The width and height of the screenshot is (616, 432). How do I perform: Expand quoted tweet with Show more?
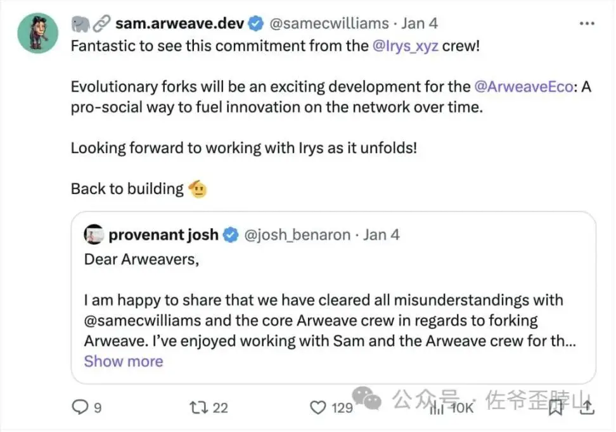(x=124, y=361)
